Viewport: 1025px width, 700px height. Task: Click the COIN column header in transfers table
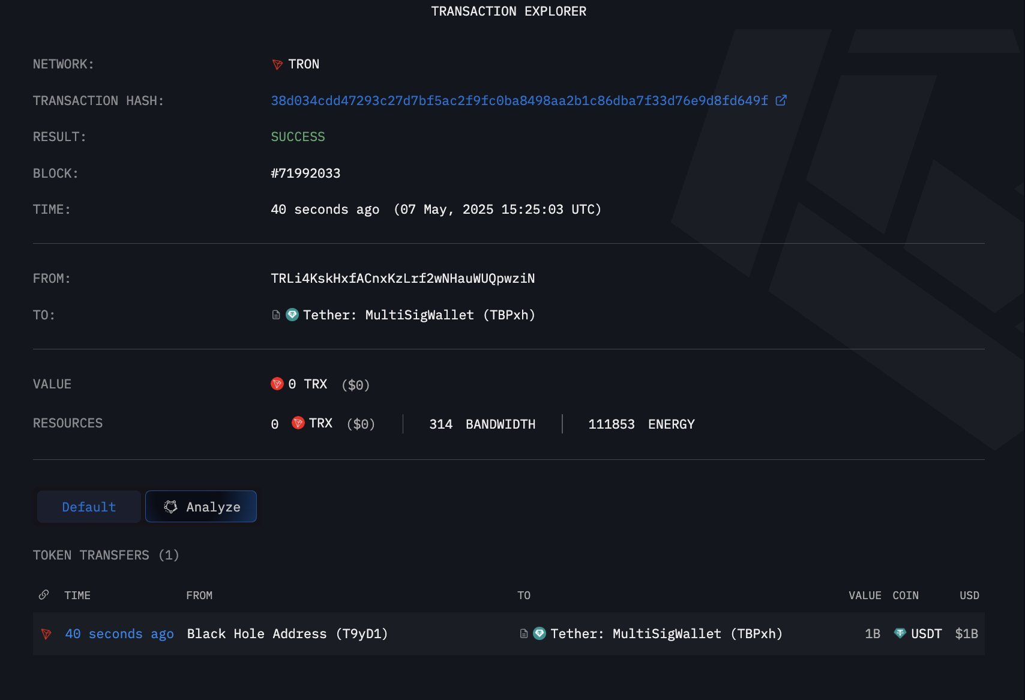coord(906,596)
